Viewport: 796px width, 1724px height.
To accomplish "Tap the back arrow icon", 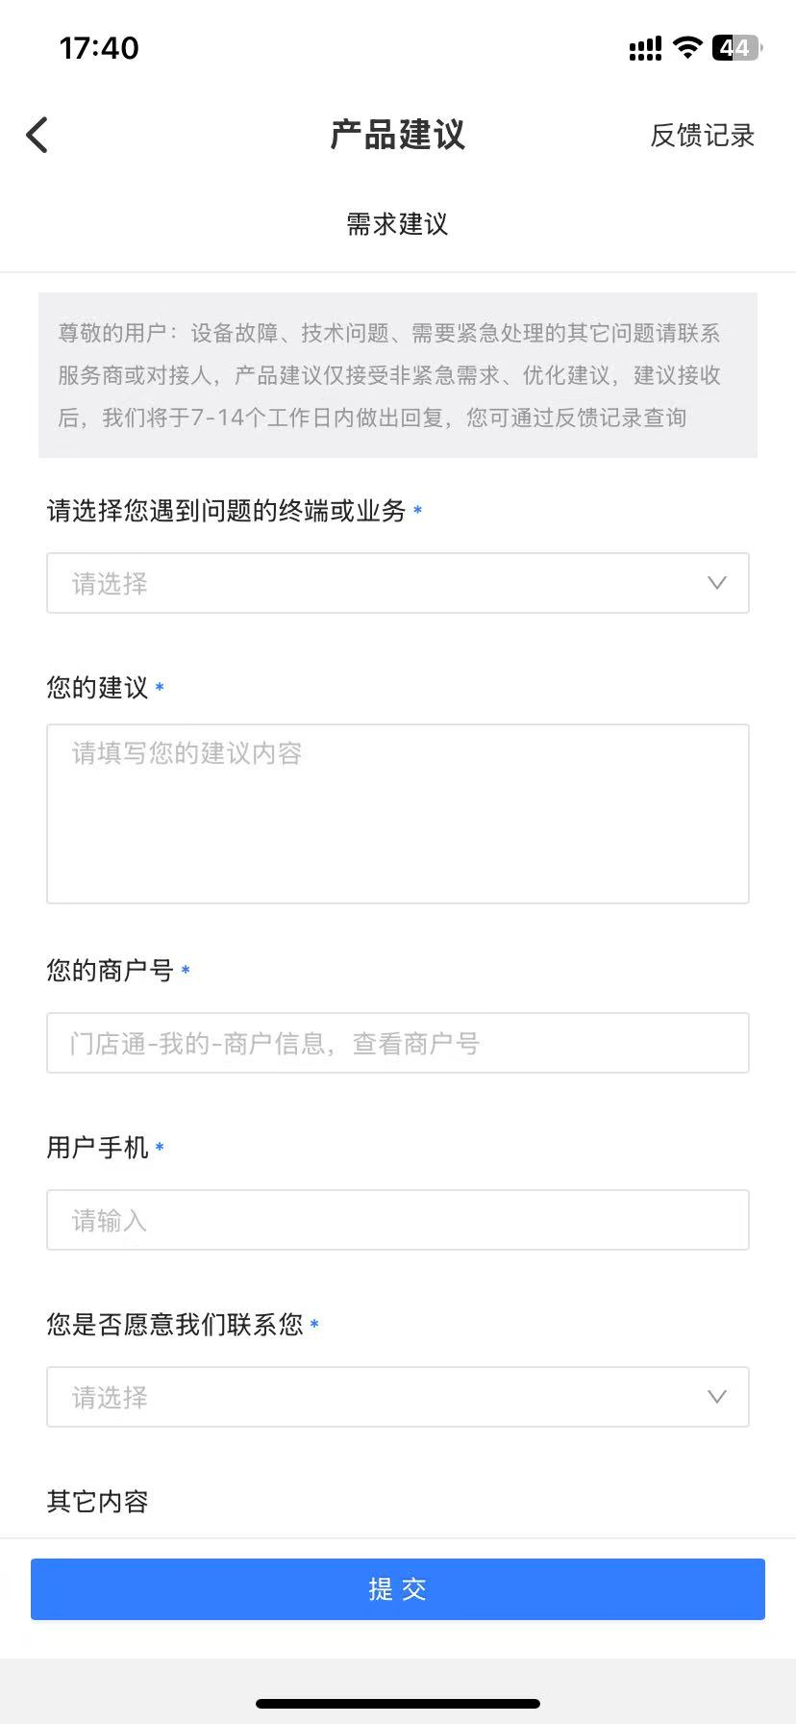I will [37, 135].
